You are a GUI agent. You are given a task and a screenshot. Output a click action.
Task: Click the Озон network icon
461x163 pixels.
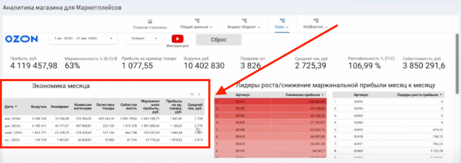[282, 20]
